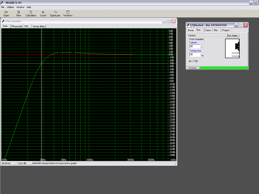Open the Utilities menu
The height and width of the screenshot is (194, 259).
[10, 7]
